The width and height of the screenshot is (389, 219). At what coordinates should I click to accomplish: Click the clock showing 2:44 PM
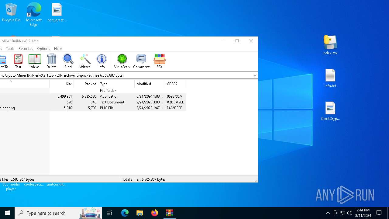(x=363, y=213)
